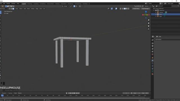Toggle viewport gizmos display
Screen dimensions: 180x101
112,9
